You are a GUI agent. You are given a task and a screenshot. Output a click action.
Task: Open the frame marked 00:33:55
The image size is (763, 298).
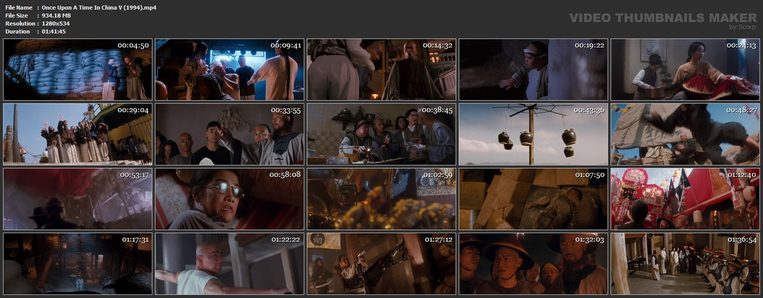click(x=229, y=134)
